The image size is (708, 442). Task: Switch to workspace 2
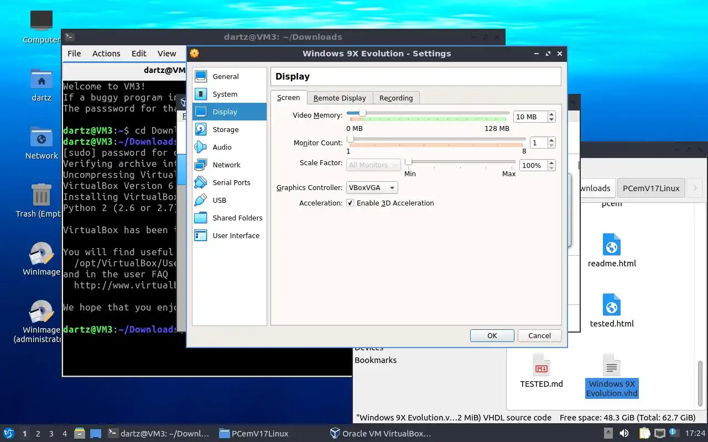coord(38,434)
